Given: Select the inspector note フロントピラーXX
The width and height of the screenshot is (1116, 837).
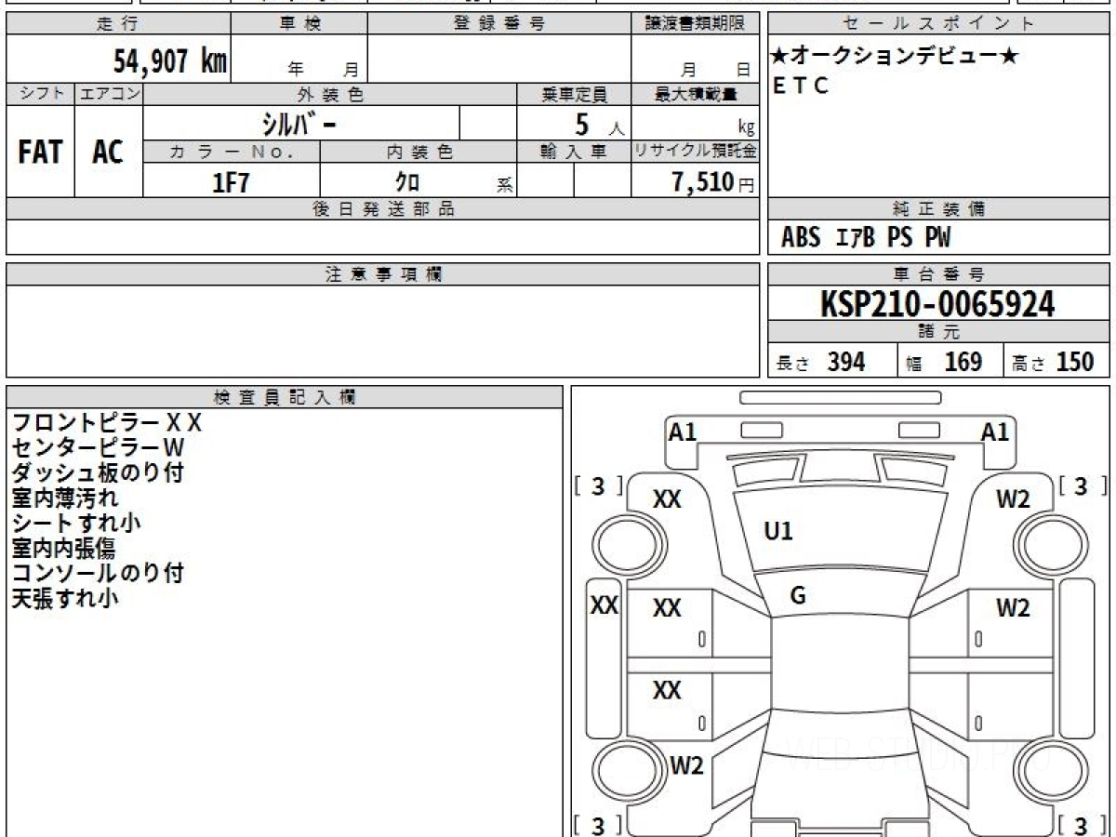Looking at the screenshot, I should [x=106, y=423].
